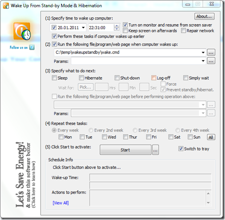Viewport: 225px width, 220px height.
Task: Open the View All link
Action: pyautogui.click(x=61, y=203)
